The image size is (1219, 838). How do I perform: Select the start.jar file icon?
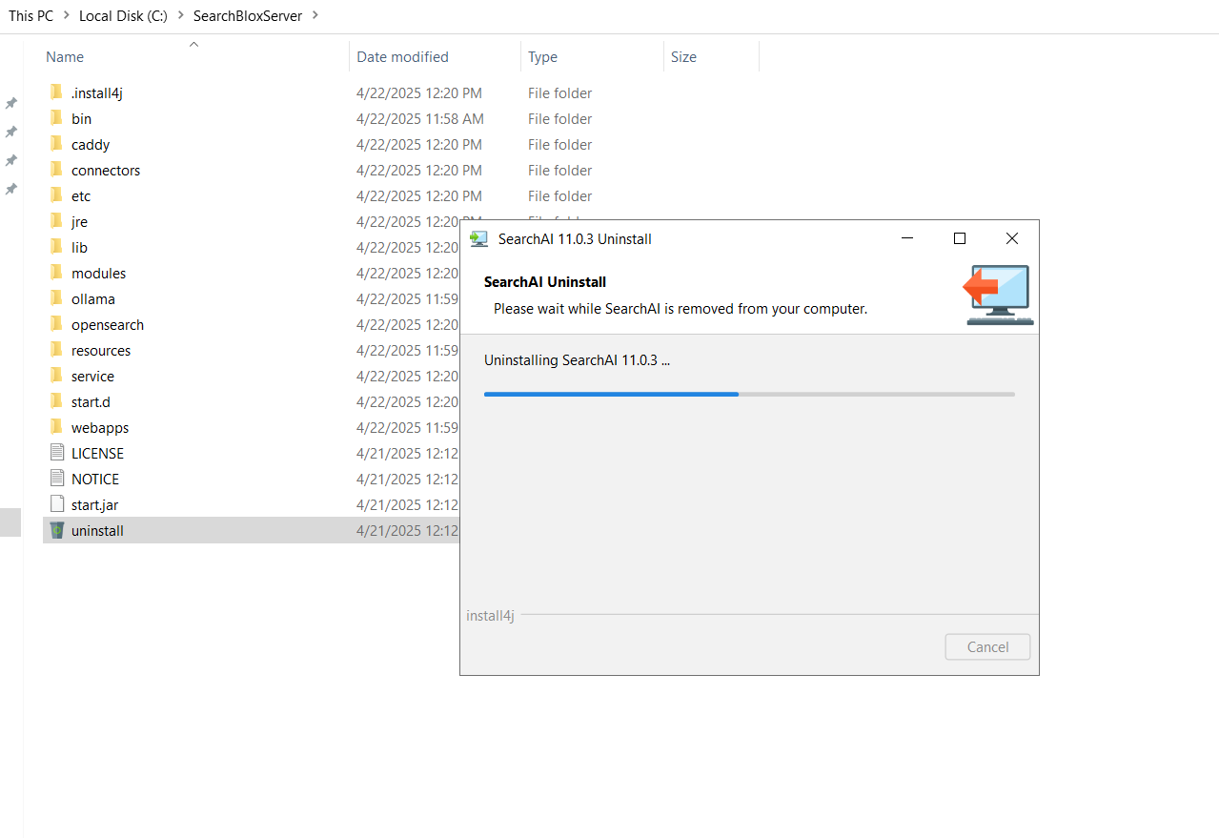pos(56,504)
